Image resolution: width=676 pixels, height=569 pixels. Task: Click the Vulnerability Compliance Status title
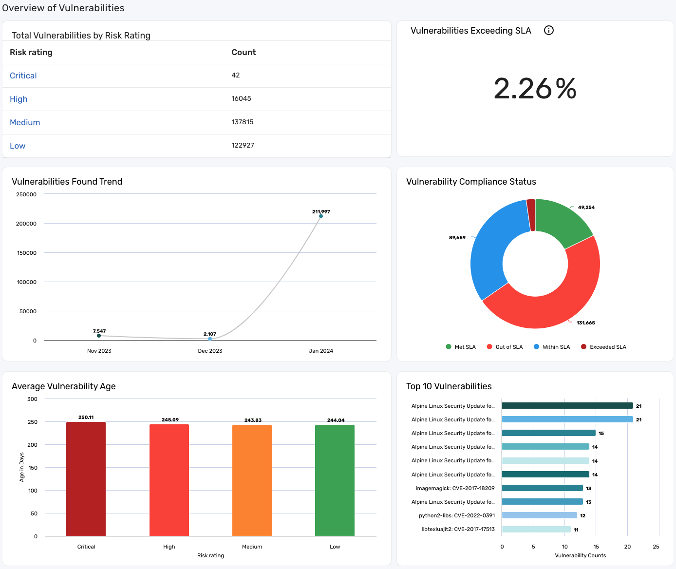click(x=471, y=182)
